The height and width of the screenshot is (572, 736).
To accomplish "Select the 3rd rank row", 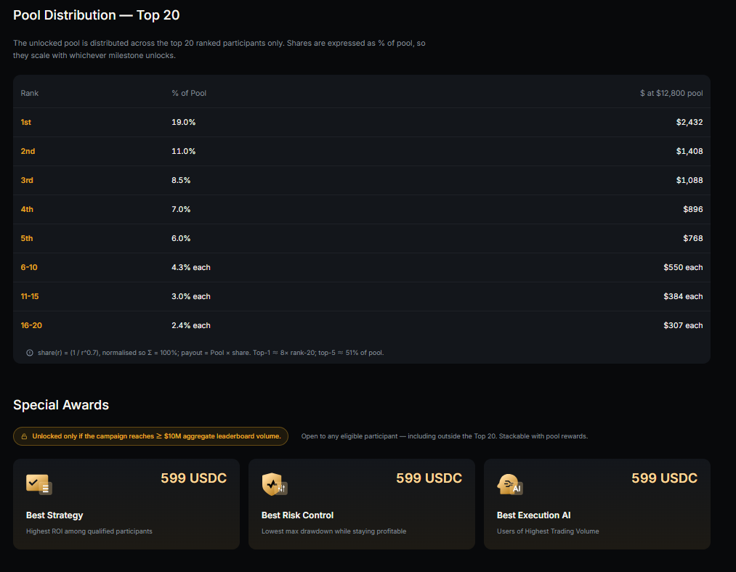I will (361, 181).
